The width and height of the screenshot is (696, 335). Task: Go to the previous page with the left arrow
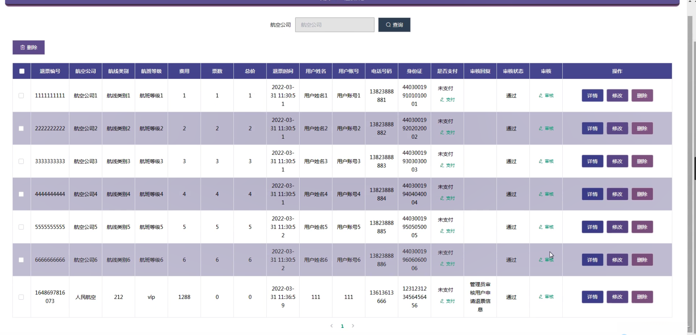pyautogui.click(x=332, y=326)
